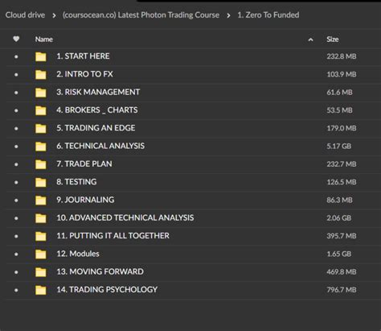
Task: Select the 14. TRADING PSYCHOLOGY folder name
Action: 107,290
